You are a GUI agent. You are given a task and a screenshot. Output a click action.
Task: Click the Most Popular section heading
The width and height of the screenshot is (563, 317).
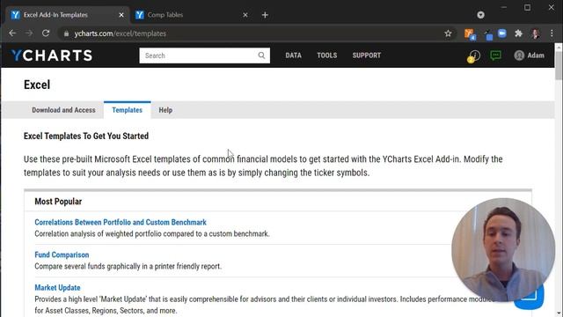point(58,202)
